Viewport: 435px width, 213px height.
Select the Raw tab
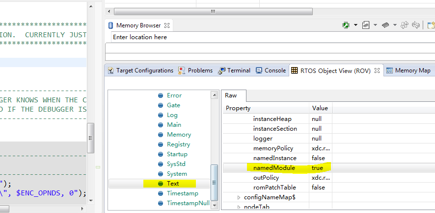(231, 95)
